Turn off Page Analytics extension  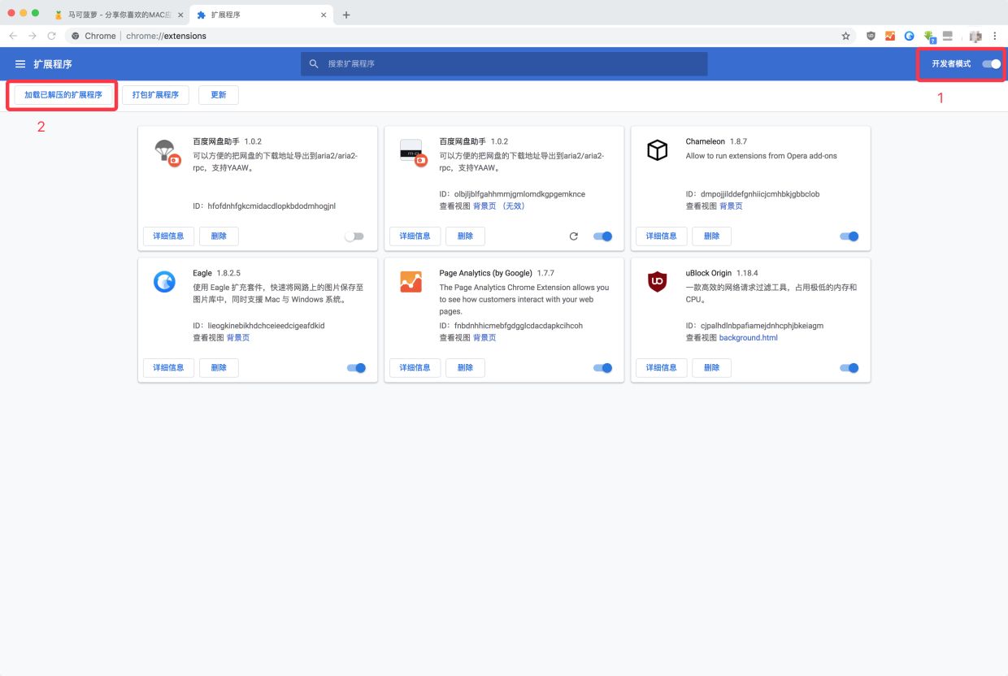coord(602,368)
